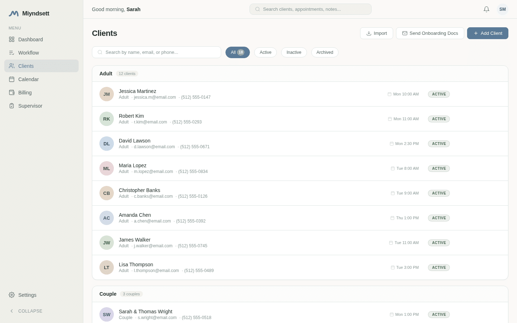
Task: Open the Dashboard from the sidebar
Action: 31,39
